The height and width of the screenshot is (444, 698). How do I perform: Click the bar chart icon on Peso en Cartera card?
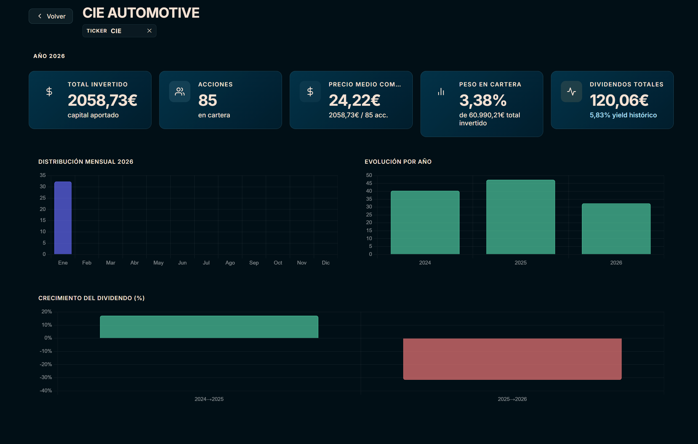[x=441, y=92]
